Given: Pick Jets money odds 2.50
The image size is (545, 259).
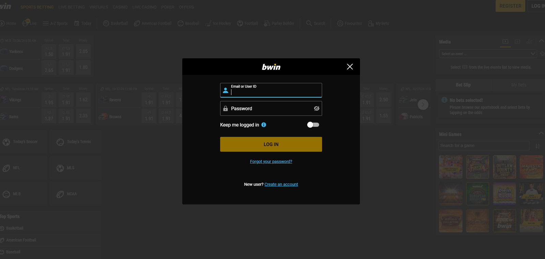Looking at the screenshot, I should click(384, 100).
